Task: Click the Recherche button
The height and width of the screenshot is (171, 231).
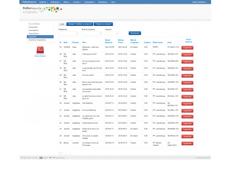Action: point(135,33)
